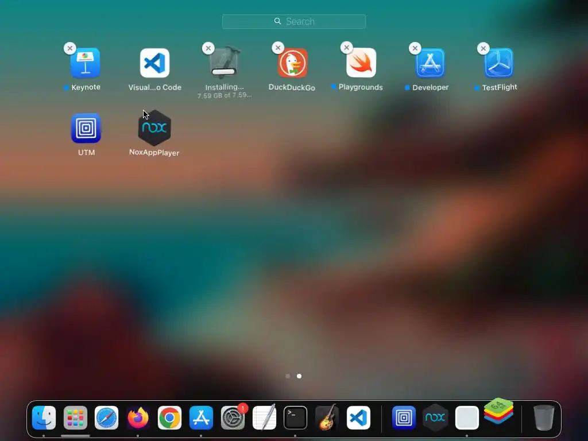Launch Visual Studio Code from Launchpad
Screen dimensions: 588x441
[155, 63]
